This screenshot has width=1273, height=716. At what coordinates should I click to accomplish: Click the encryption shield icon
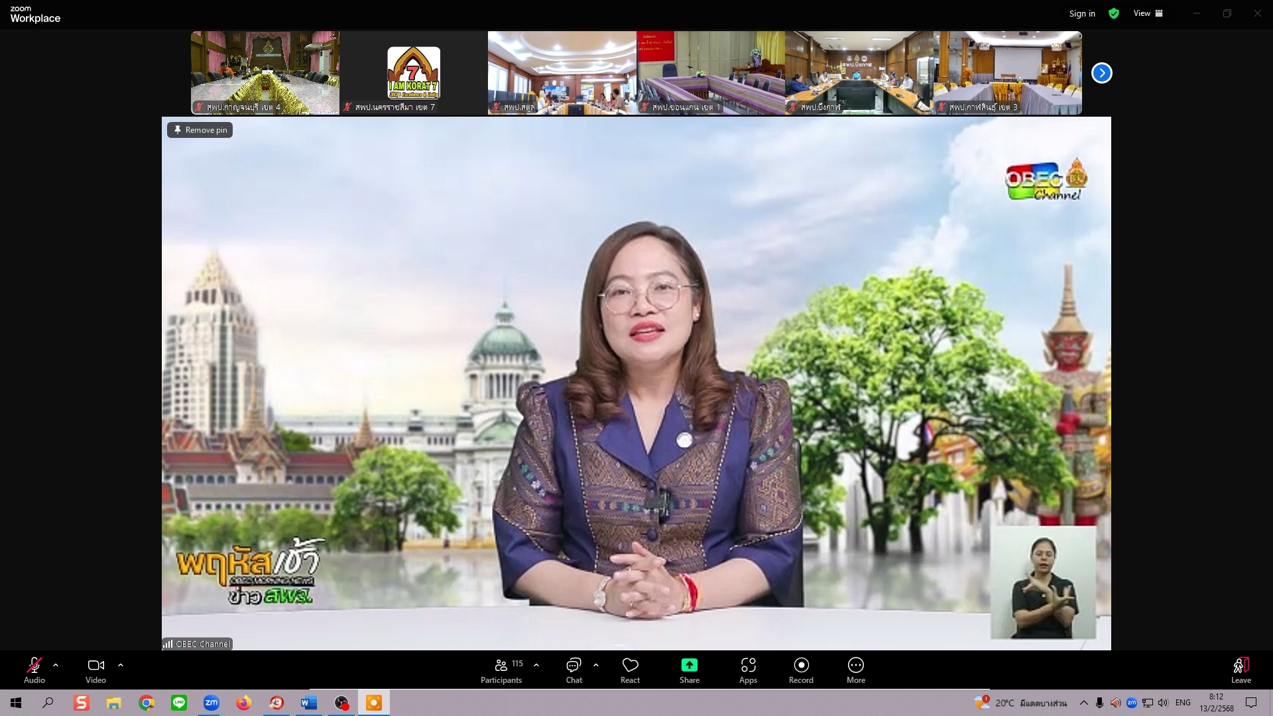tap(1114, 13)
